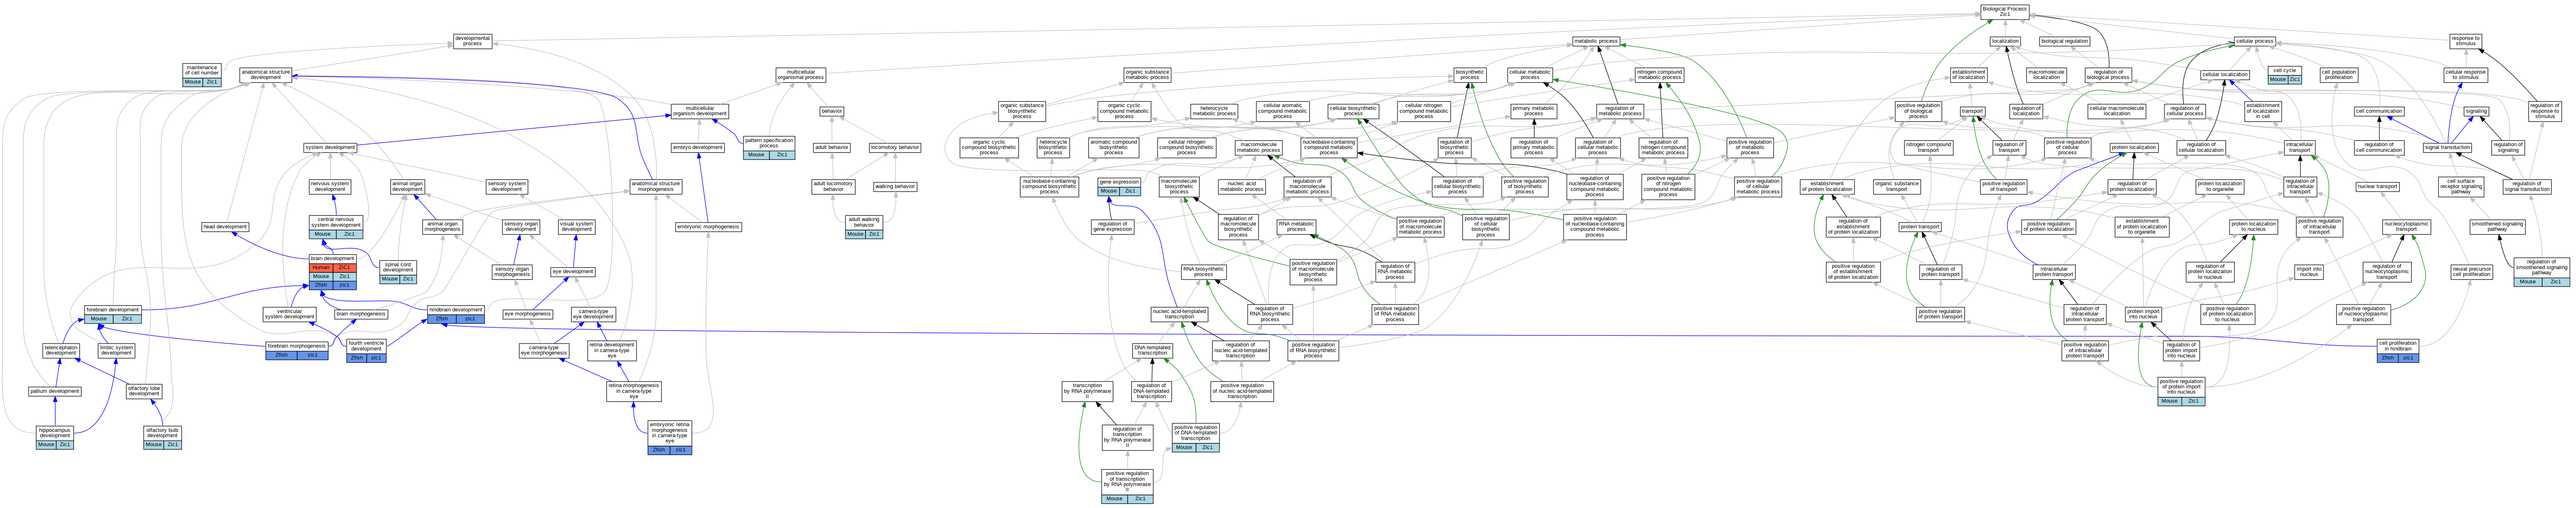
Task: Click the eye development node
Action: tap(573, 271)
